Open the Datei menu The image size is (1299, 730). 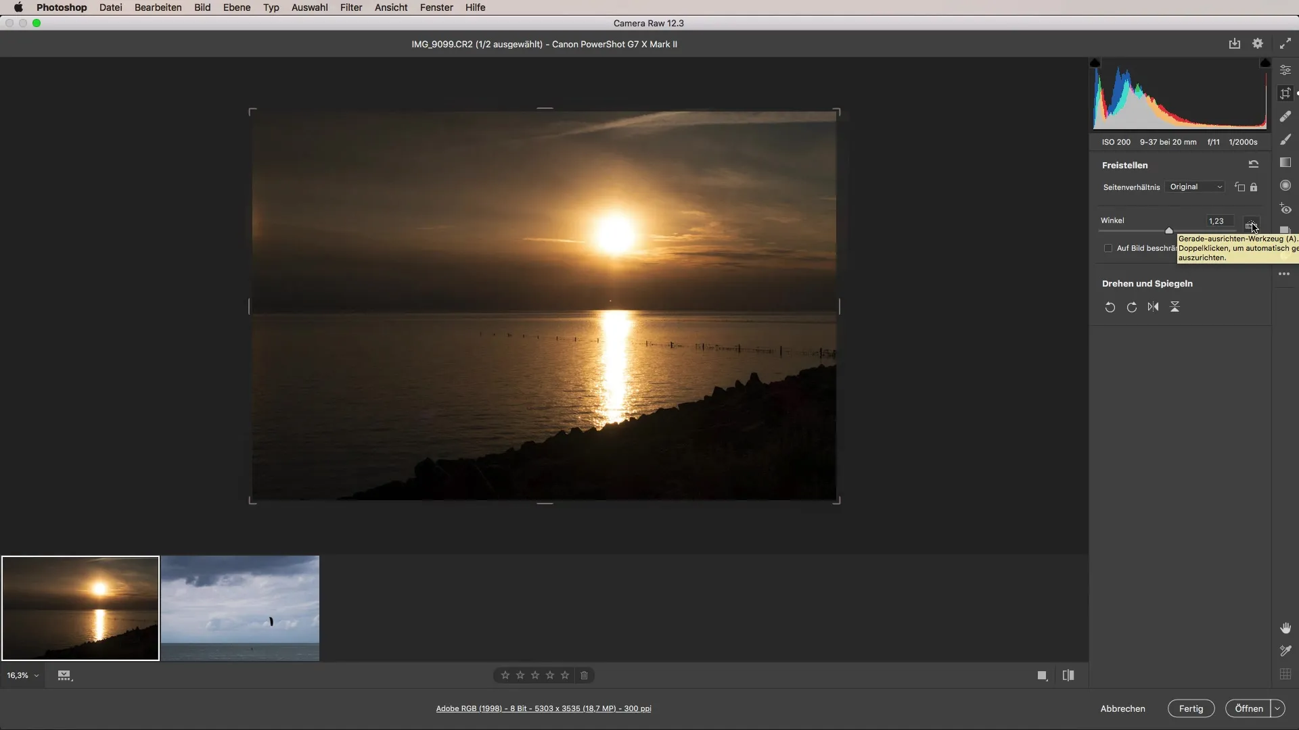coord(110,7)
